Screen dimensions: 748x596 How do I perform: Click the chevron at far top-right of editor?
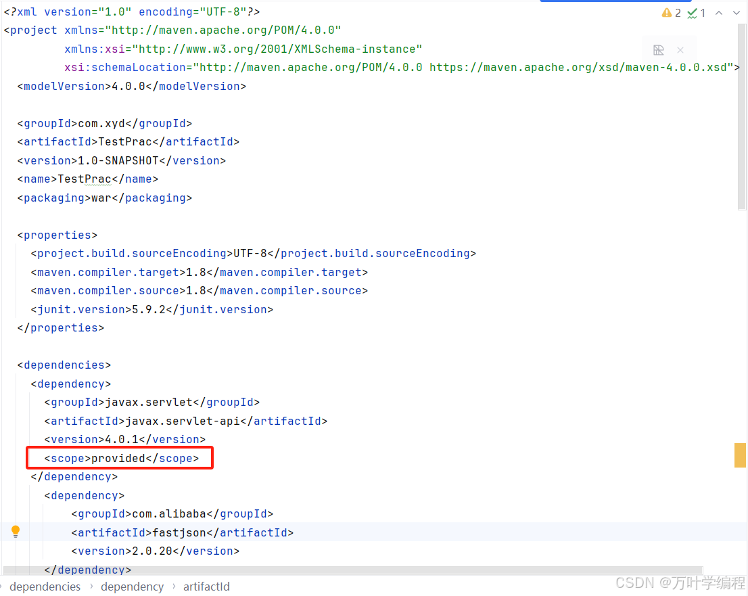tap(736, 12)
